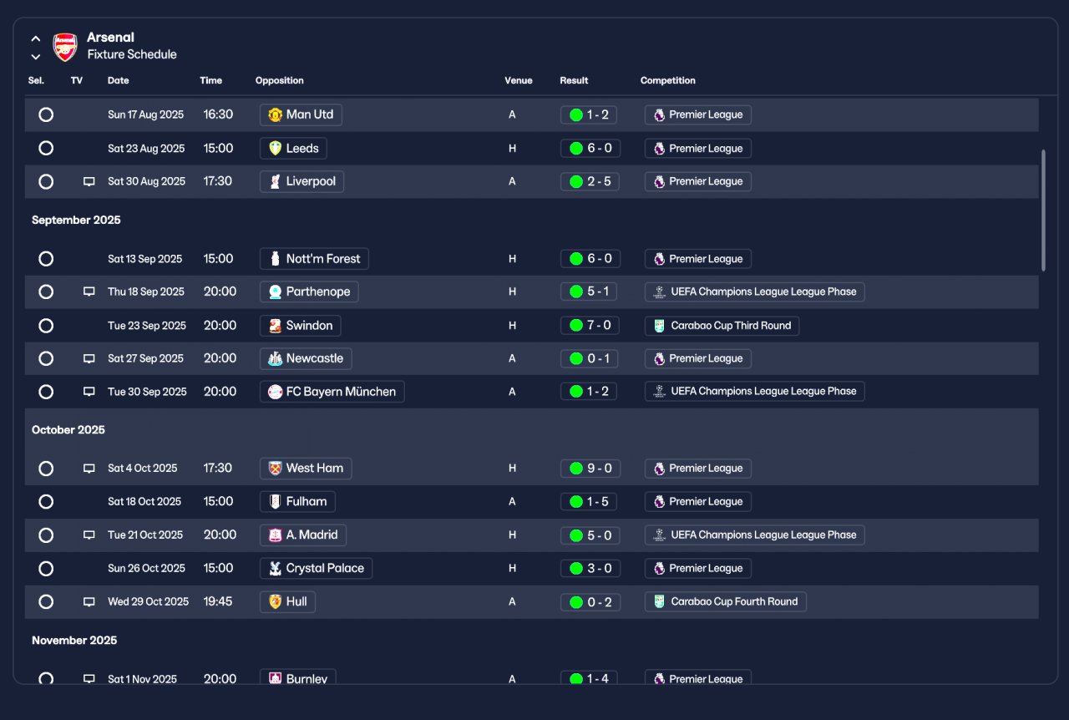The height and width of the screenshot is (720, 1069).
Task: Click the green result dot for Swindon match
Action: [575, 326]
